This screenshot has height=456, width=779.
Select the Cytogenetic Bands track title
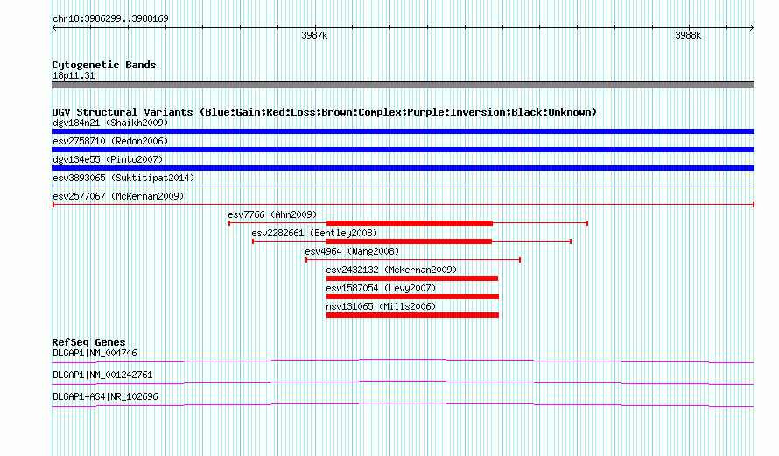pyautogui.click(x=104, y=65)
